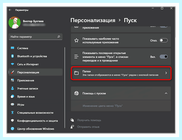Minimize the Параметры window
Viewport: 182px width, 140px height.
point(153,8)
